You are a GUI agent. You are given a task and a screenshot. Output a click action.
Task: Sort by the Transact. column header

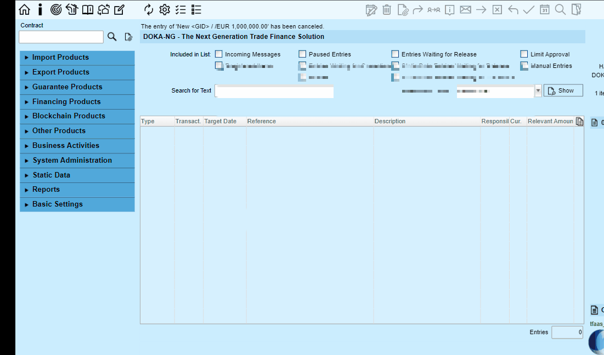click(x=189, y=121)
